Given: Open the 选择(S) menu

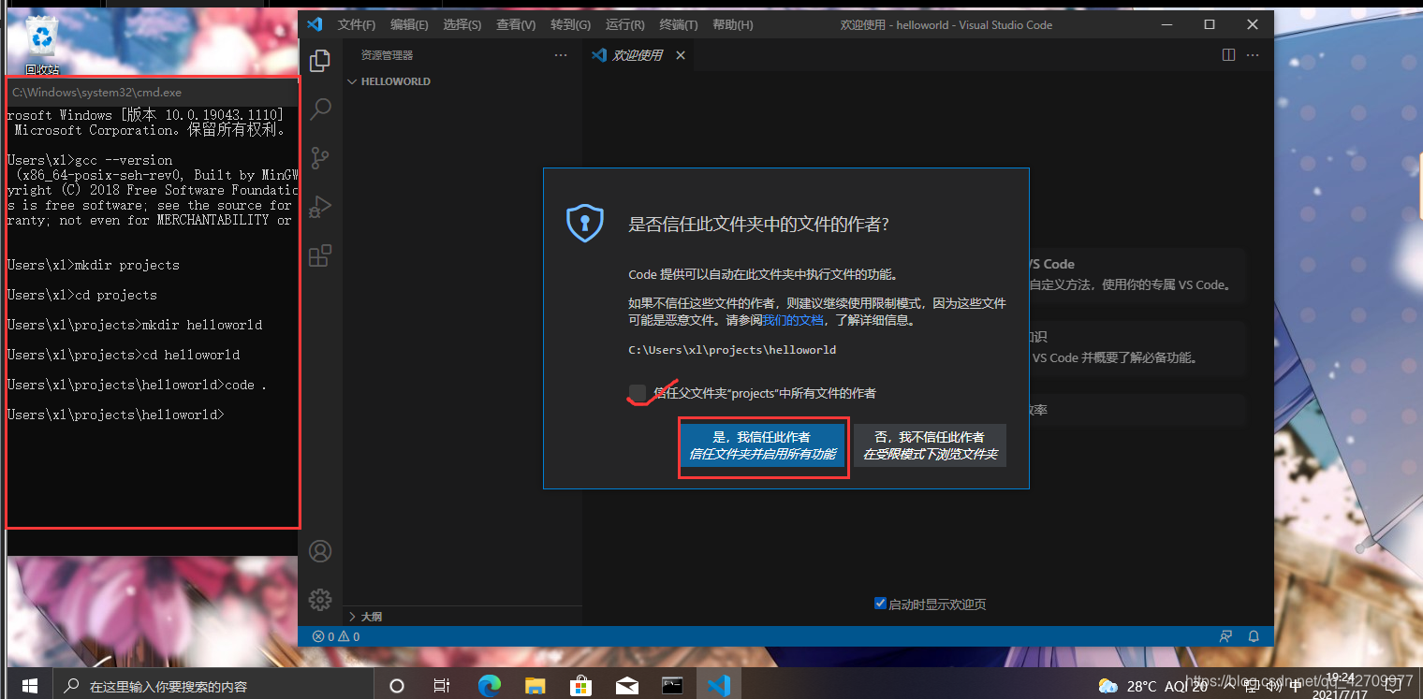Looking at the screenshot, I should (x=462, y=25).
